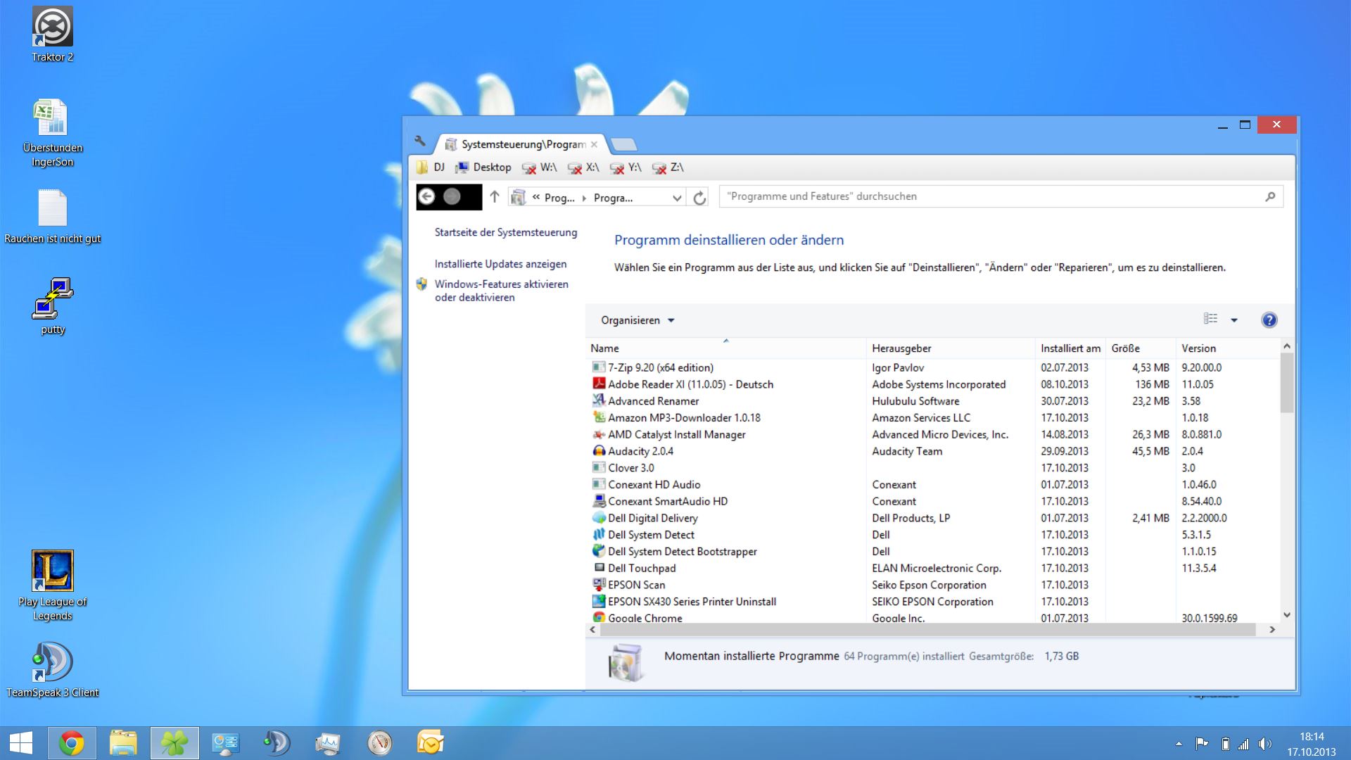Click the up-arrow parent folder icon
The height and width of the screenshot is (760, 1351).
(x=495, y=197)
